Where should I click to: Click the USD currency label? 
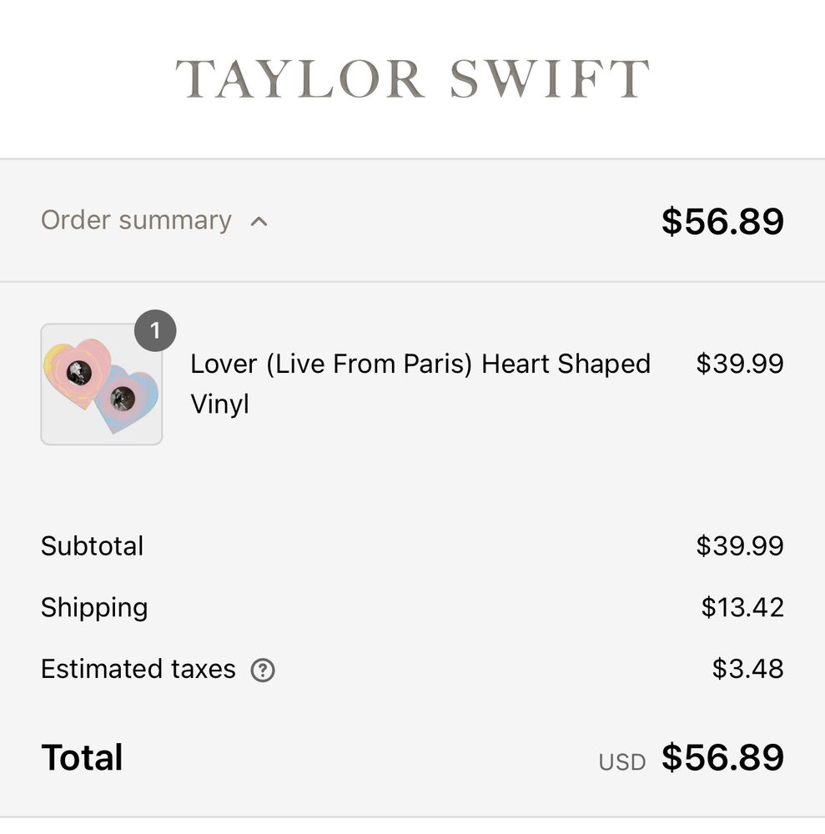(x=622, y=761)
